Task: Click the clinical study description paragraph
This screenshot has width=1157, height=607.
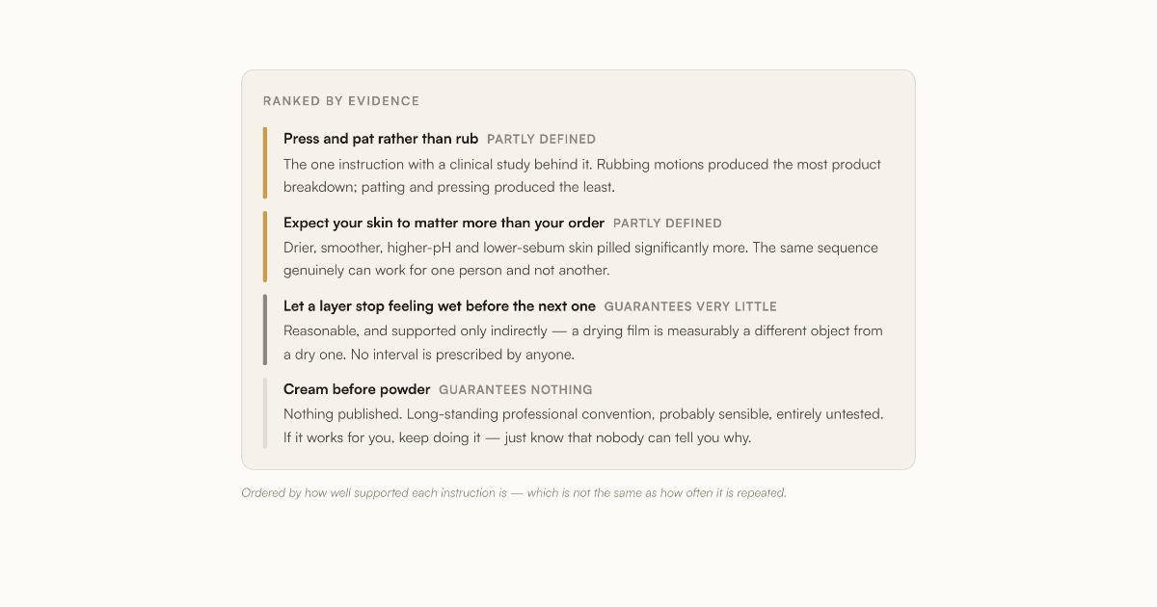Action: point(582,175)
